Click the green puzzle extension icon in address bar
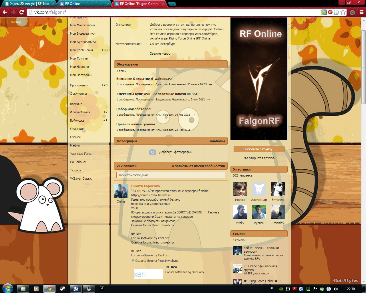This screenshot has width=366, height=293. (x=324, y=12)
